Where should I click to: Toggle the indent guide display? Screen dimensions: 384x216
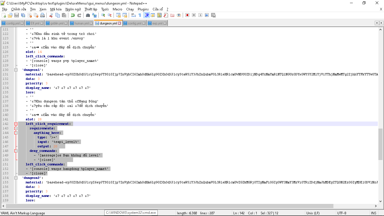pyautogui.click(x=146, y=15)
